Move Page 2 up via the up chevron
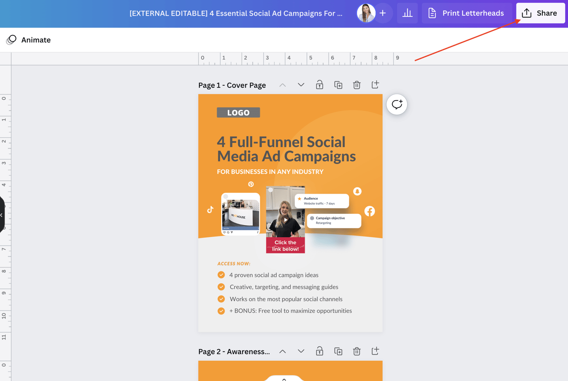The height and width of the screenshot is (381, 568). pos(282,351)
